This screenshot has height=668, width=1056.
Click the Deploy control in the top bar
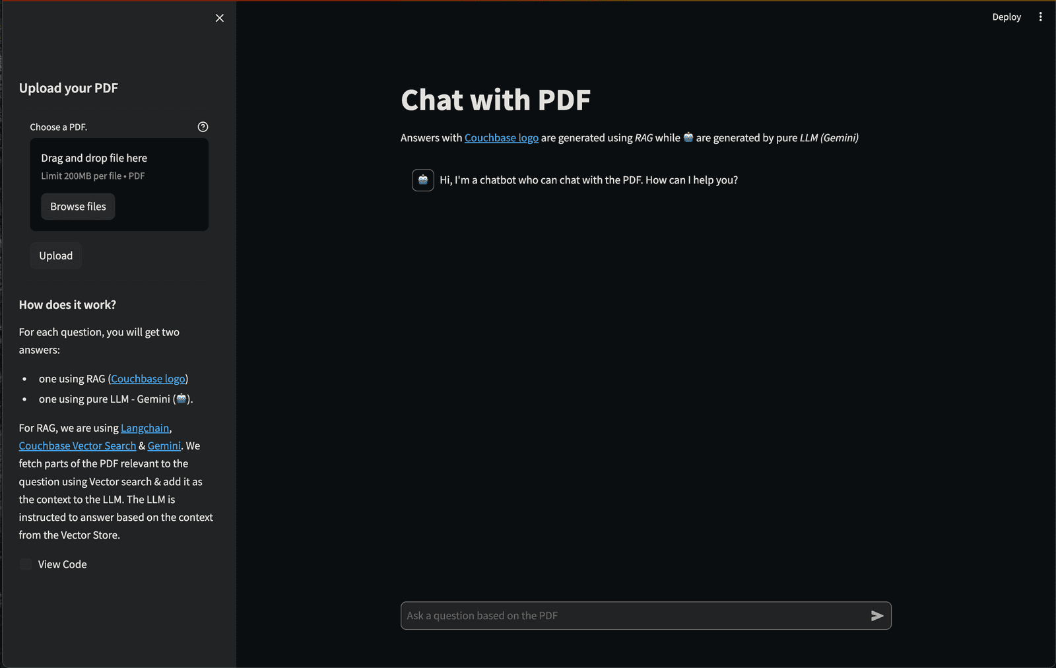point(1006,17)
